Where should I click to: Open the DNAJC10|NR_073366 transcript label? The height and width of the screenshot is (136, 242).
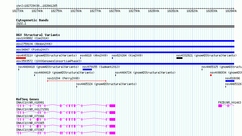tap(30, 116)
